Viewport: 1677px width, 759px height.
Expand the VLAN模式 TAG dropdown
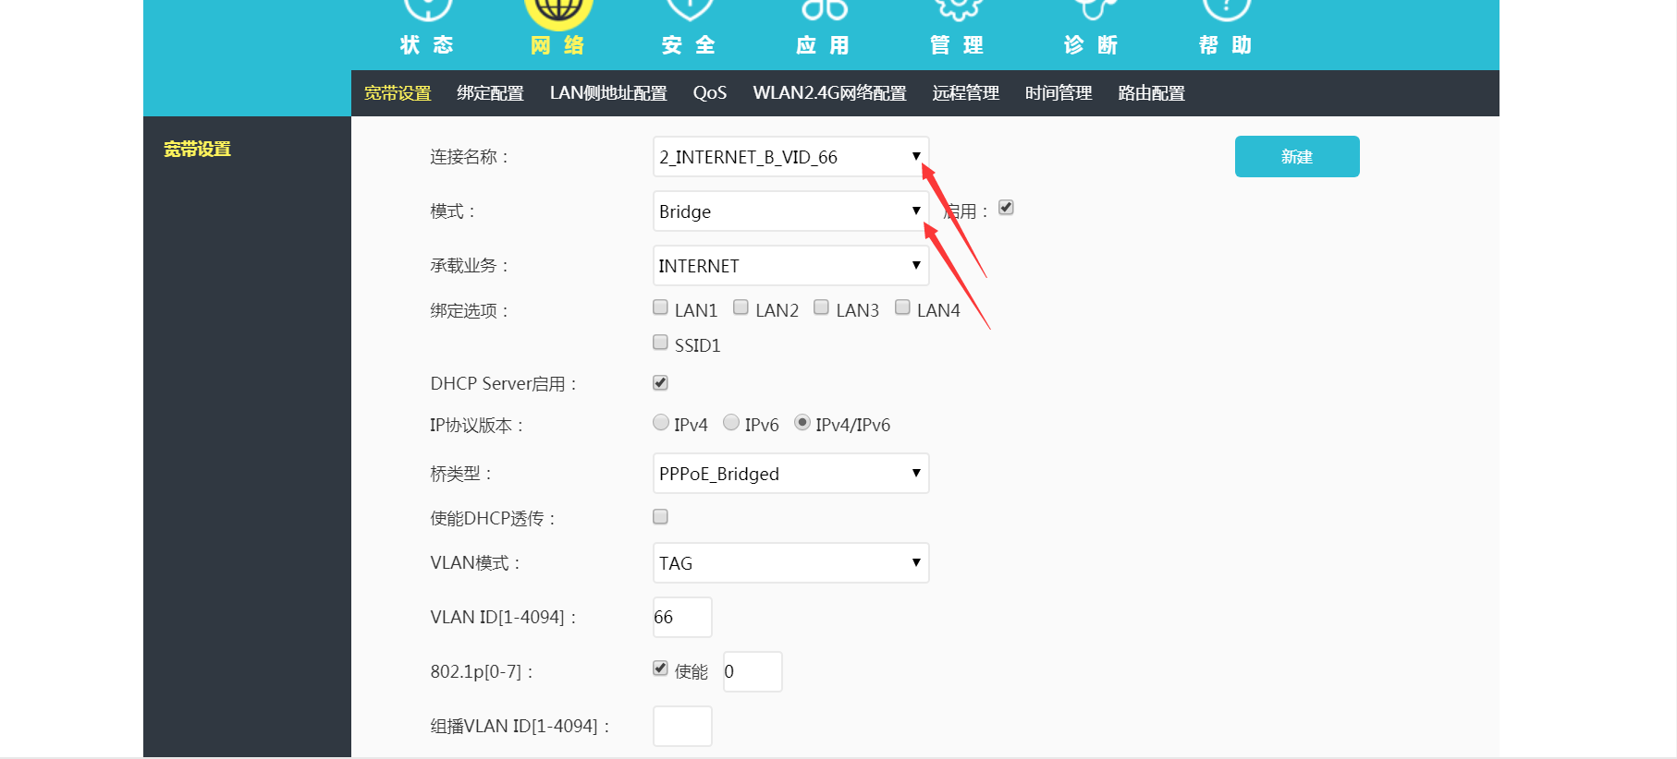[790, 563]
